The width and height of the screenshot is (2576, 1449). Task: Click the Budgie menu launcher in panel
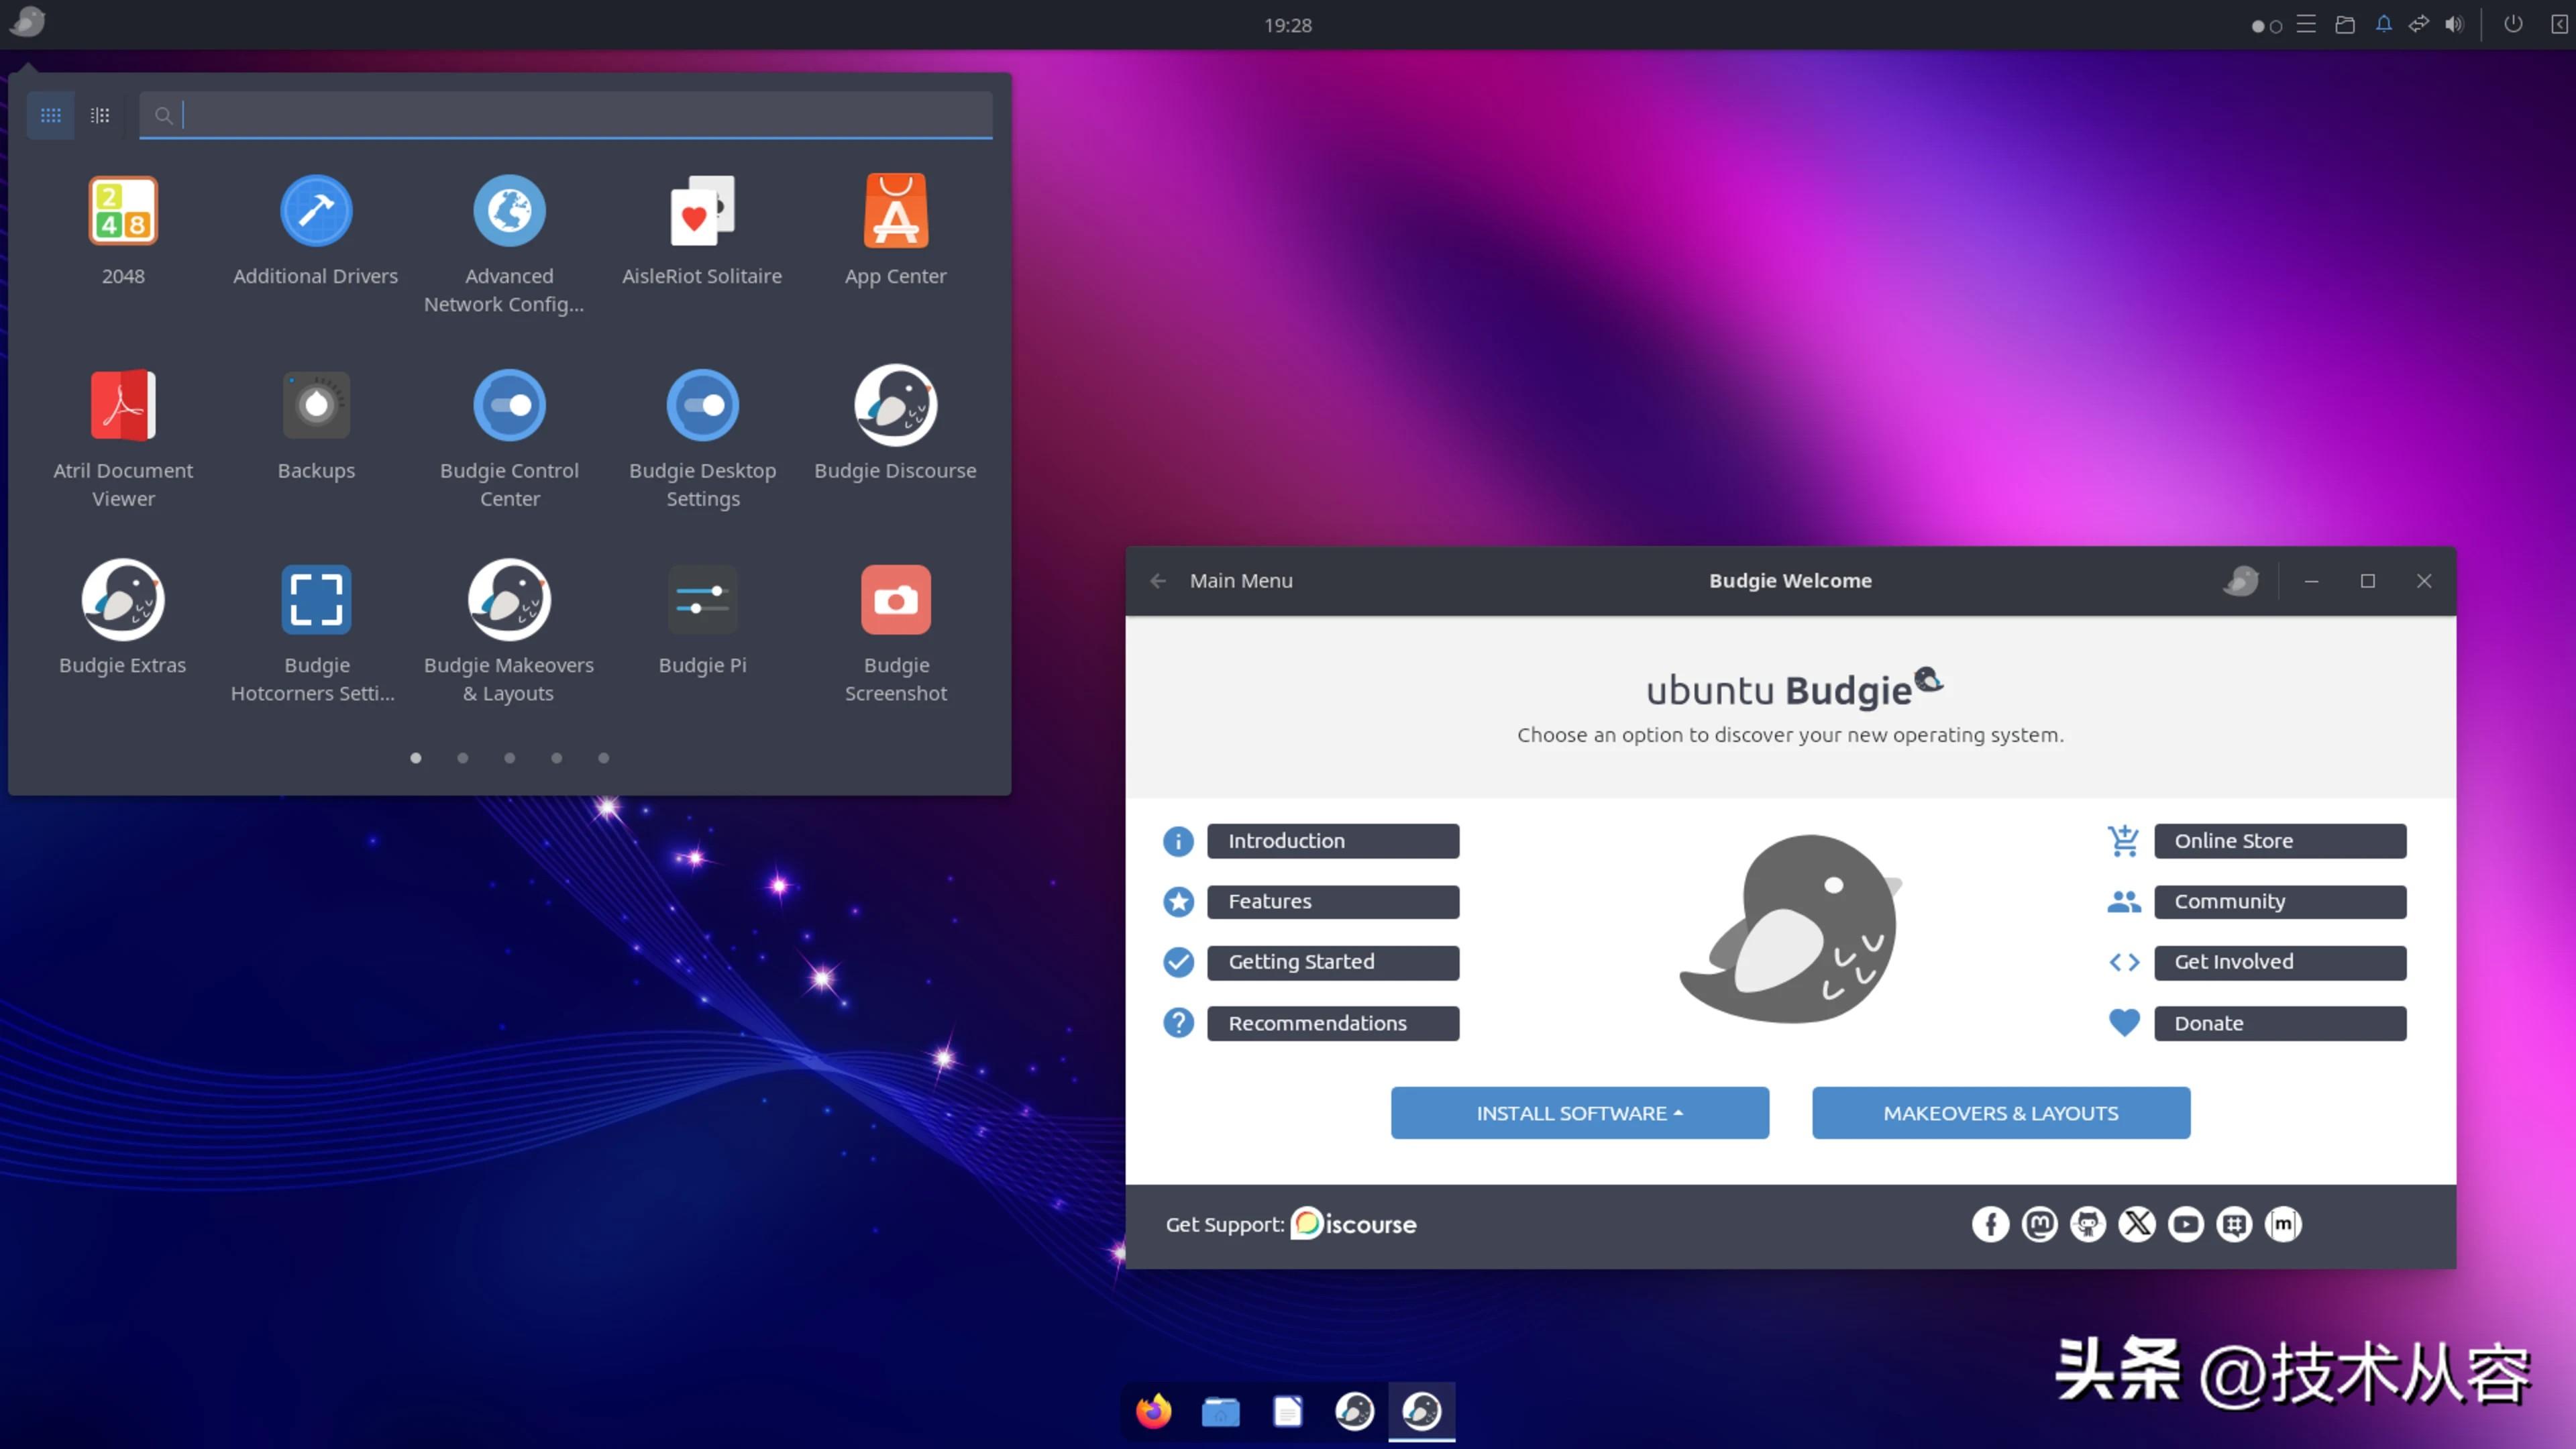tap(27, 22)
